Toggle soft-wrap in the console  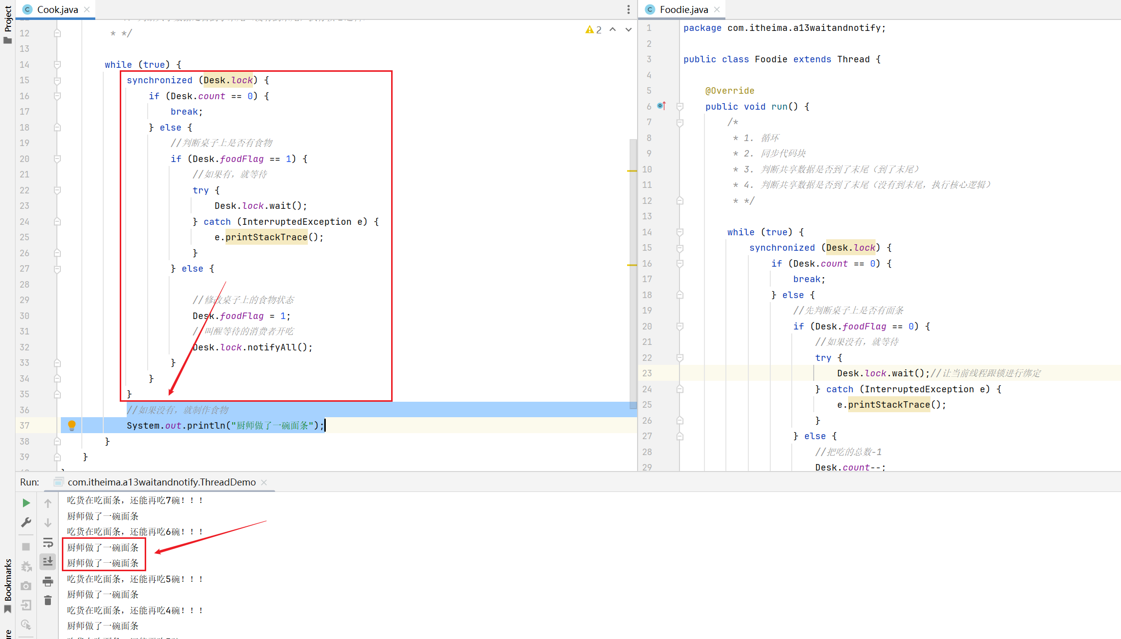click(x=48, y=542)
